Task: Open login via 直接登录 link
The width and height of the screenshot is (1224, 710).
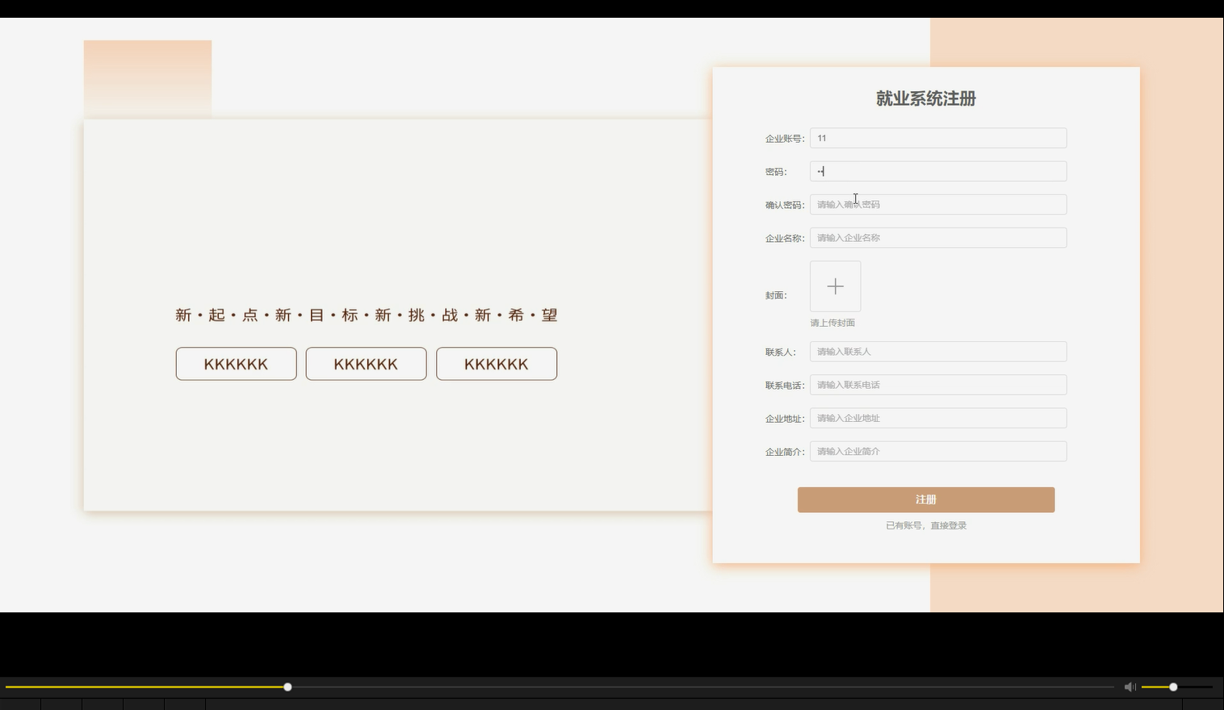Action: [x=947, y=525]
